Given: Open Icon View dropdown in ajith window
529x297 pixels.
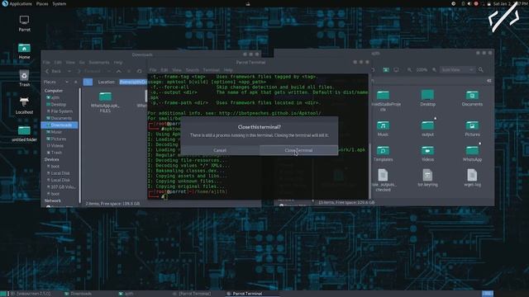Looking at the screenshot, I should coord(457,69).
